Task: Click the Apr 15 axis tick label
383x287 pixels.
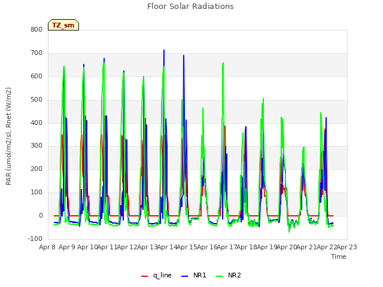Action: click(x=187, y=247)
